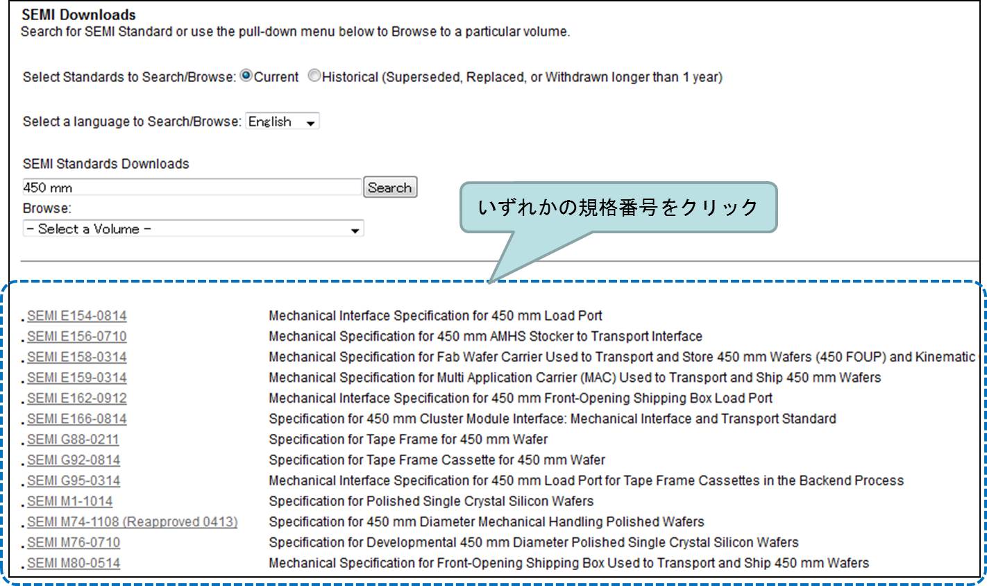Open the SEMI E154-0814 standard link
Screen dimensions: 987x586
point(77,316)
